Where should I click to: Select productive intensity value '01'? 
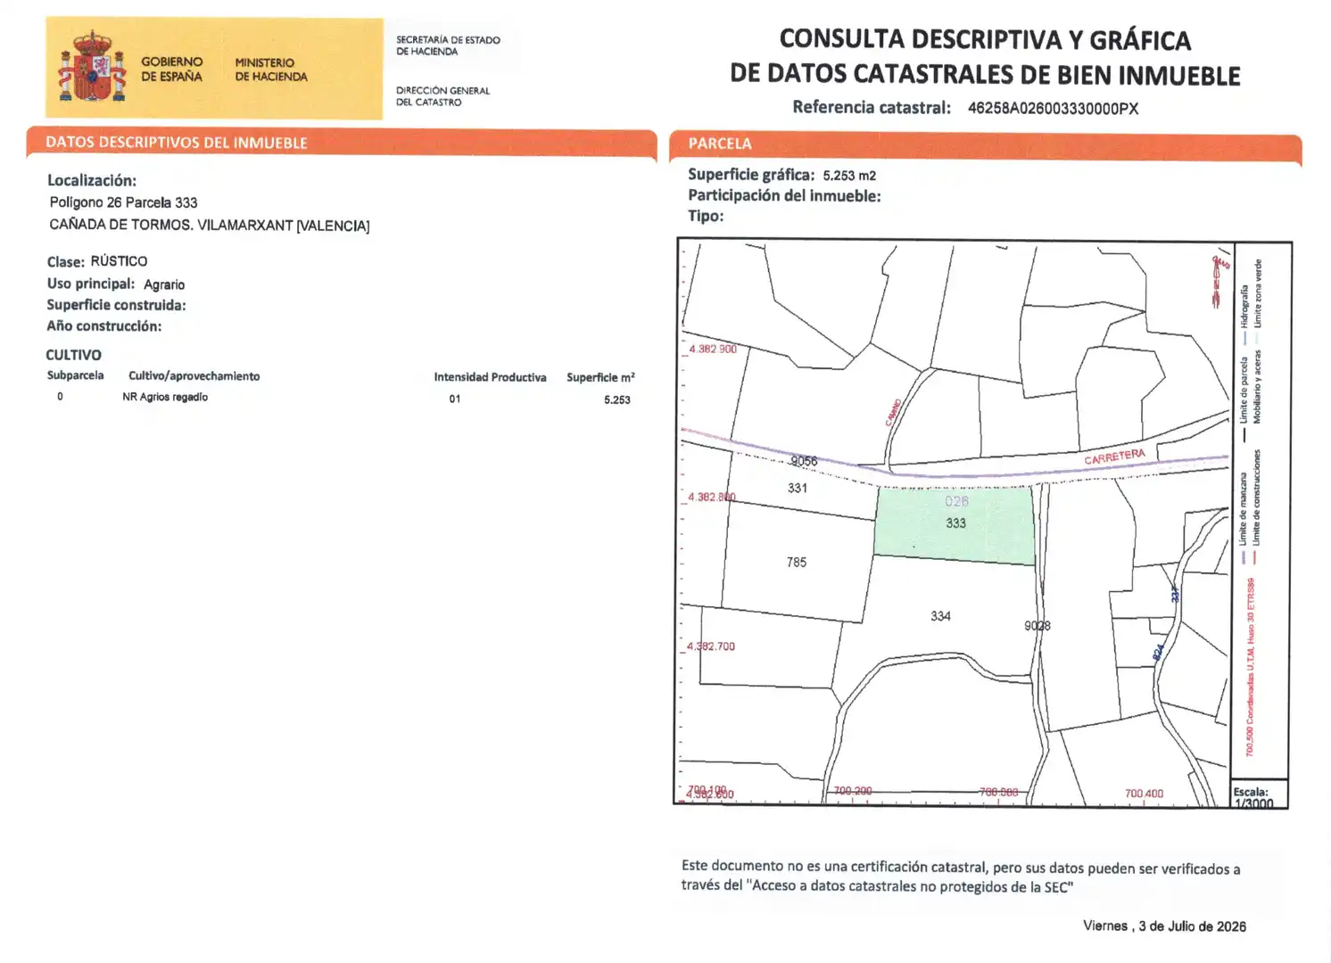click(x=455, y=399)
